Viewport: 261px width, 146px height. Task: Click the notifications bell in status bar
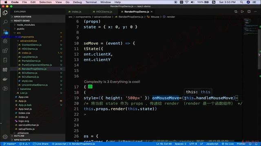[x=256, y=144]
